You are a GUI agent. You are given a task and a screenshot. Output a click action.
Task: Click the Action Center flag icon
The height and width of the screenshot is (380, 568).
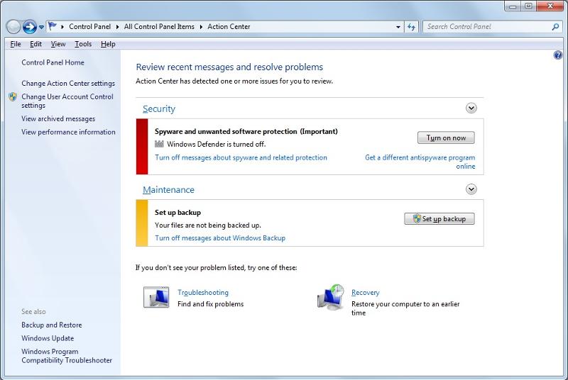coord(53,26)
